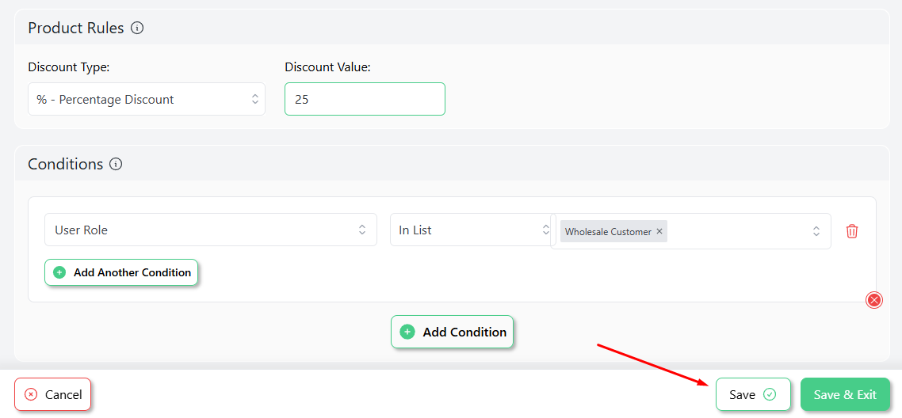Screen dimensions: 902x418
Task: Click the info icon beside Product Rules
Action: click(137, 28)
